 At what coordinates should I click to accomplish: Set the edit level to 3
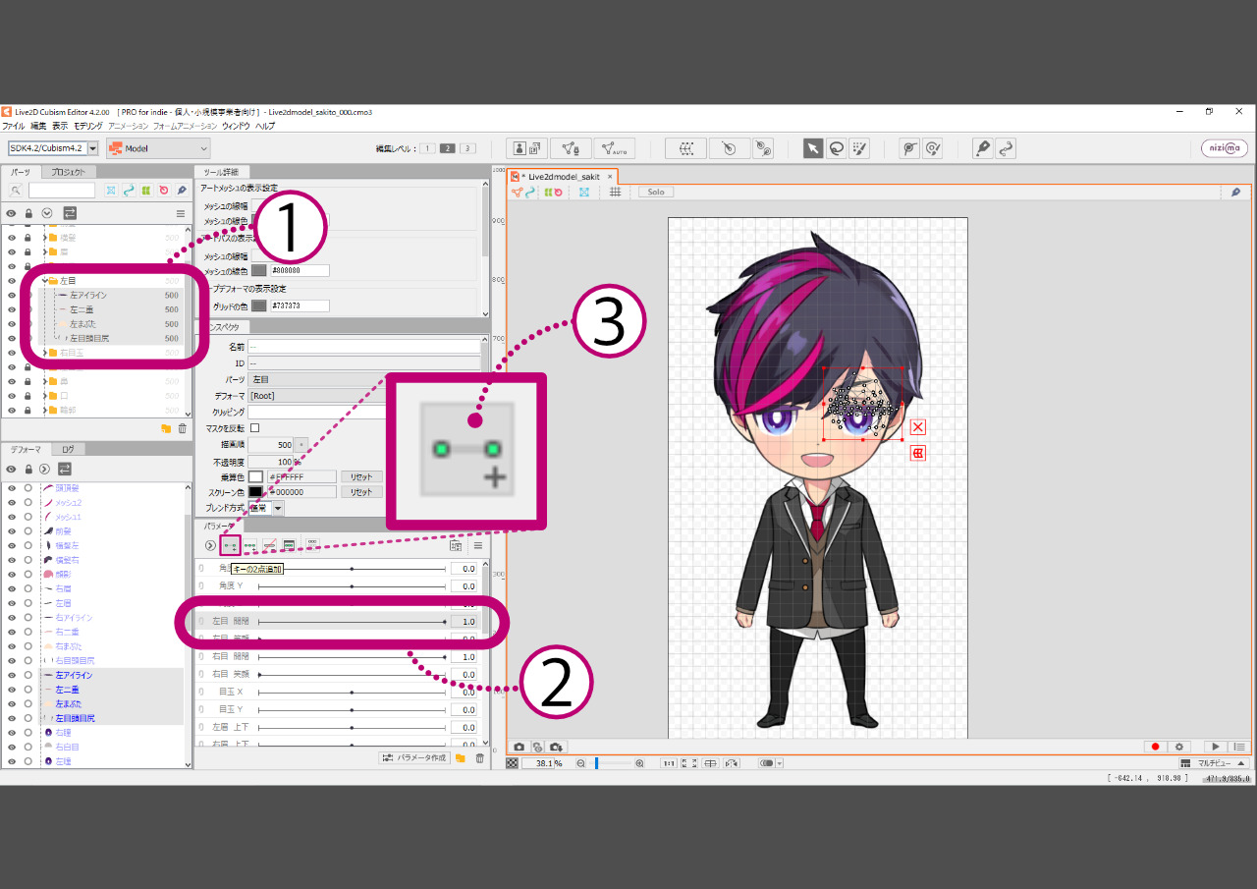tap(467, 148)
